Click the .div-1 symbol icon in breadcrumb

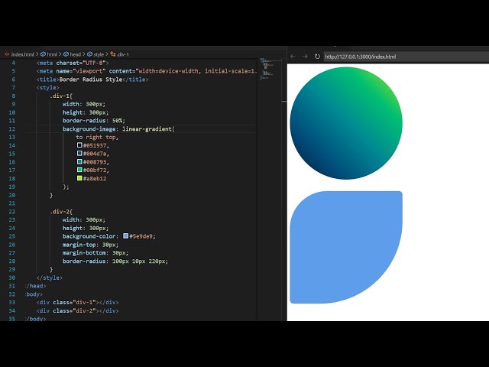pyautogui.click(x=113, y=54)
